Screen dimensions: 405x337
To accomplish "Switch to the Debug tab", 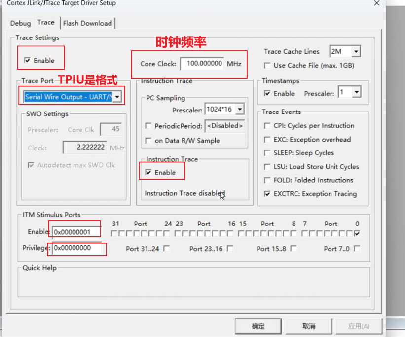I will tap(20, 23).
